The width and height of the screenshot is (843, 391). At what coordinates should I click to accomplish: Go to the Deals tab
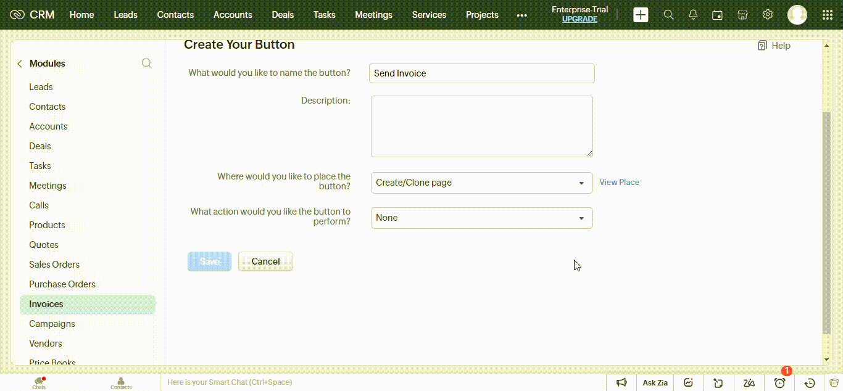[x=283, y=15]
